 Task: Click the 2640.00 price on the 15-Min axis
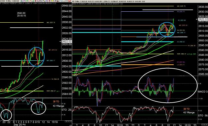point(67,17)
